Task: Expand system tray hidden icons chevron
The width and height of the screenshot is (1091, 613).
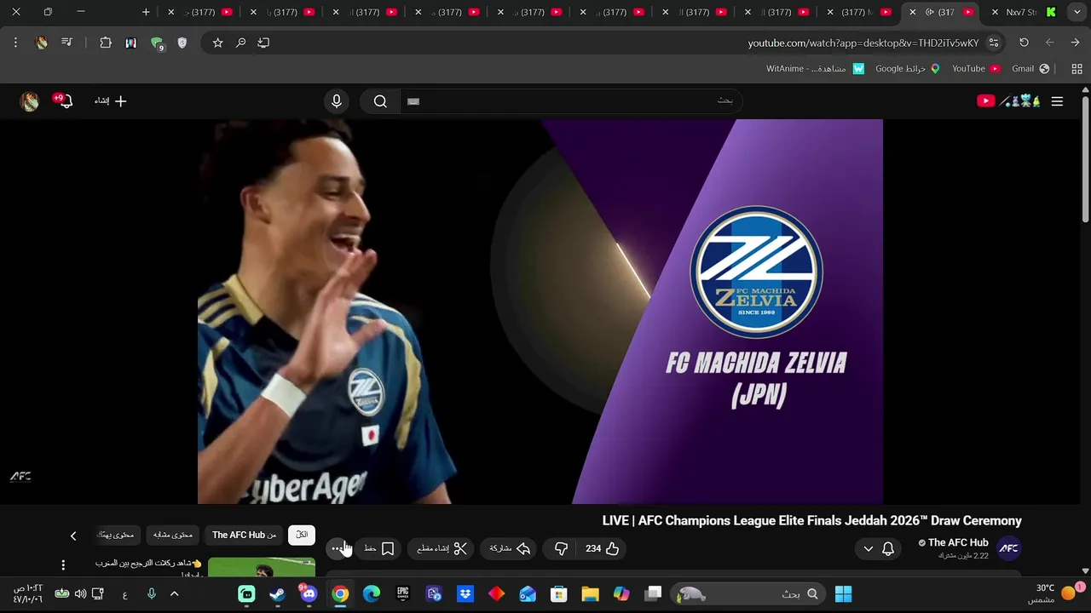Action: click(x=175, y=593)
